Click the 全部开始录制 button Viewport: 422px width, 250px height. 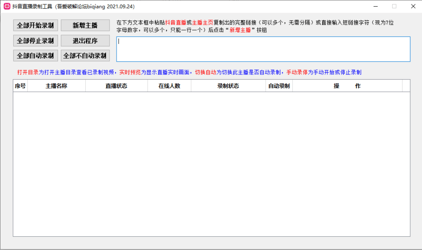tap(36, 26)
